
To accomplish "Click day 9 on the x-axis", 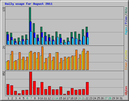I will coord(39,98).
